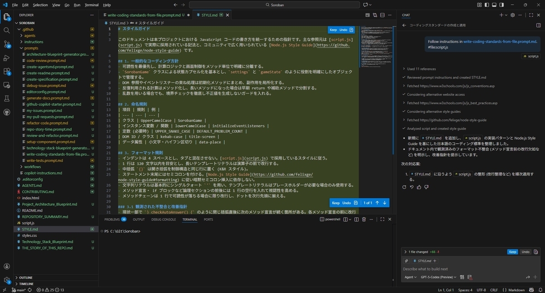Open the Selection menu
This screenshot has width=545, height=293.
[40, 5]
